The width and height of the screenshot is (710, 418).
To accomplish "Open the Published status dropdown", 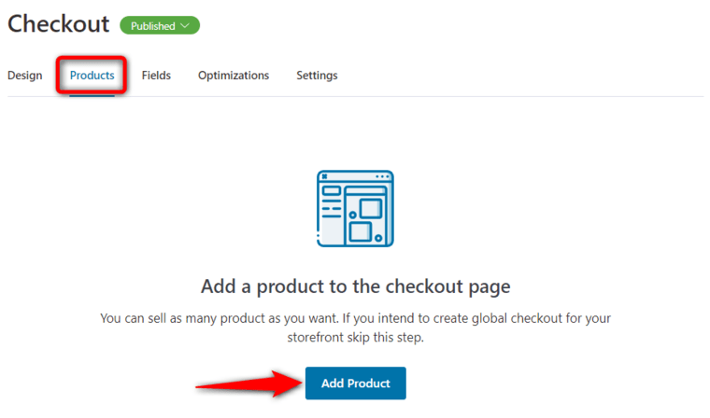I will pos(160,26).
